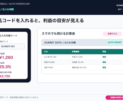Click the 判定 column header

pyautogui.click(x=104, y=52)
